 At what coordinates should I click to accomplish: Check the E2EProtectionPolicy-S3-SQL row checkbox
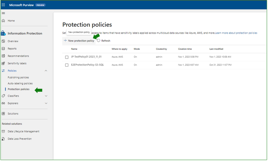point(67,65)
